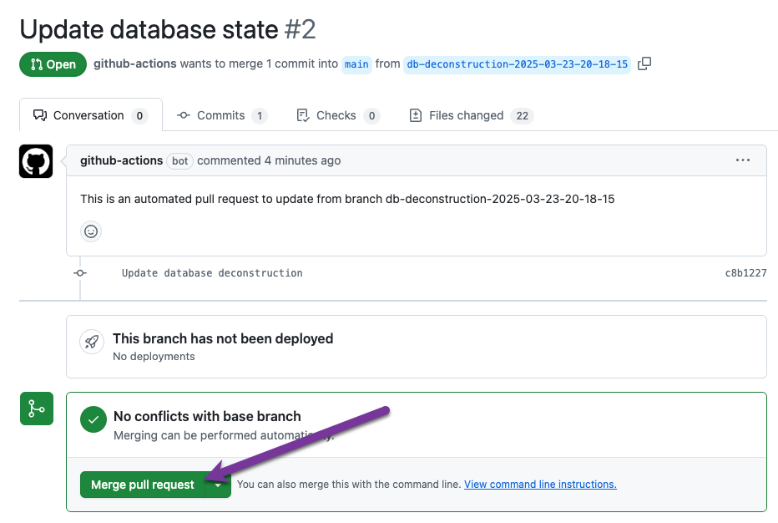Click the github-actions avatar image

point(36,161)
